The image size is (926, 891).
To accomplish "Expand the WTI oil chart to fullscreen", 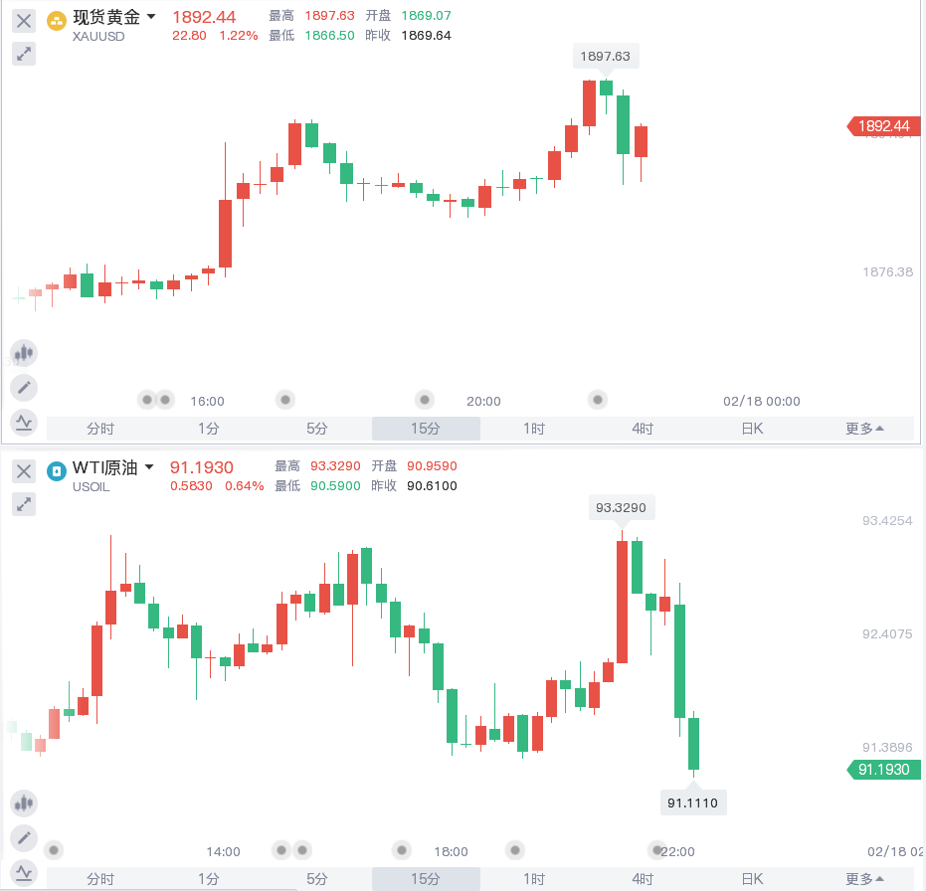I will pos(24,505).
